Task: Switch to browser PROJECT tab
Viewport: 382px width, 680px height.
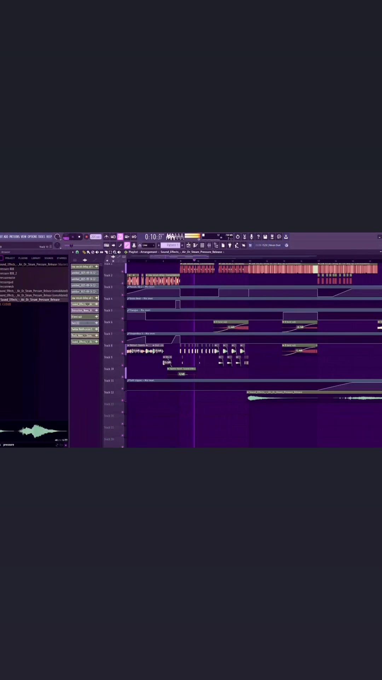Action: [x=10, y=258]
